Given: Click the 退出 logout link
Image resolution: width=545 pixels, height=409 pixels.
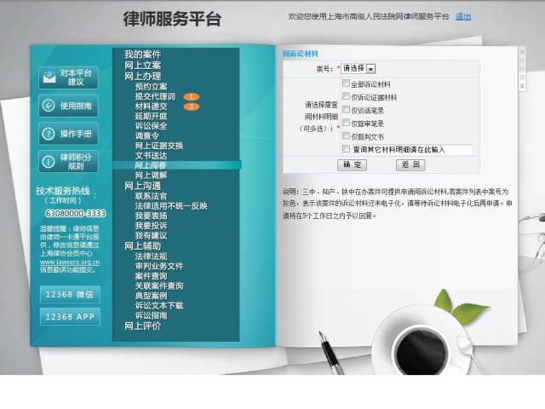Looking at the screenshot, I should [x=463, y=17].
